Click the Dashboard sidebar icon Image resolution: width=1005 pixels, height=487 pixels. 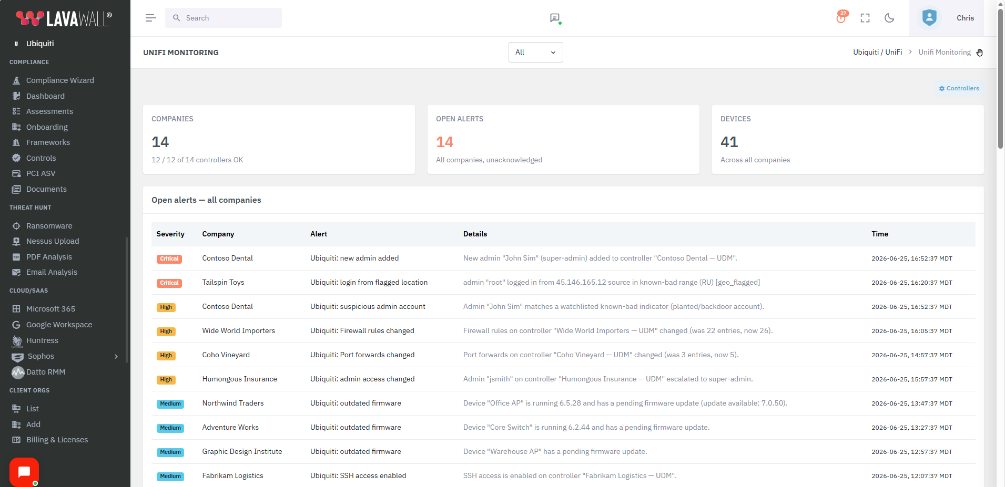coord(16,96)
